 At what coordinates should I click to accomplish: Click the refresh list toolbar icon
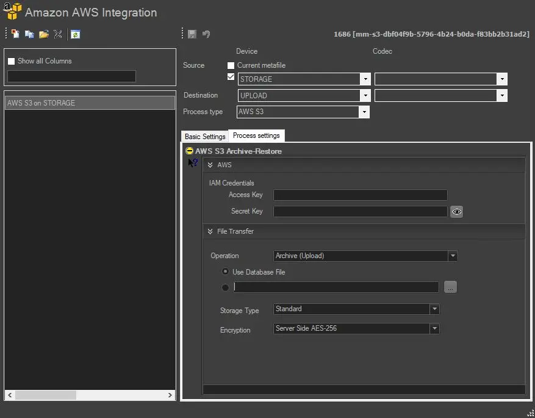[75, 34]
